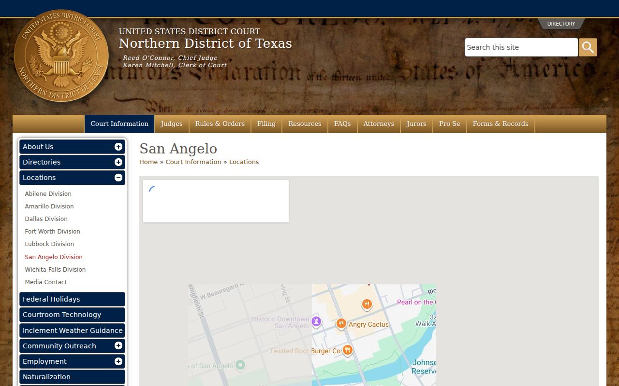Image resolution: width=619 pixels, height=386 pixels.
Task: Open the FAQs tab
Action: point(342,124)
